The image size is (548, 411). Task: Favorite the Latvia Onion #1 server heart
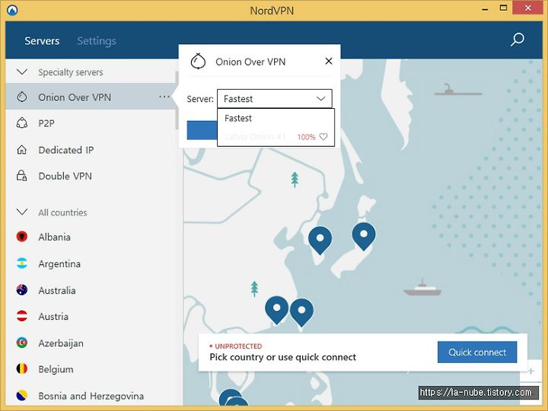coord(323,137)
